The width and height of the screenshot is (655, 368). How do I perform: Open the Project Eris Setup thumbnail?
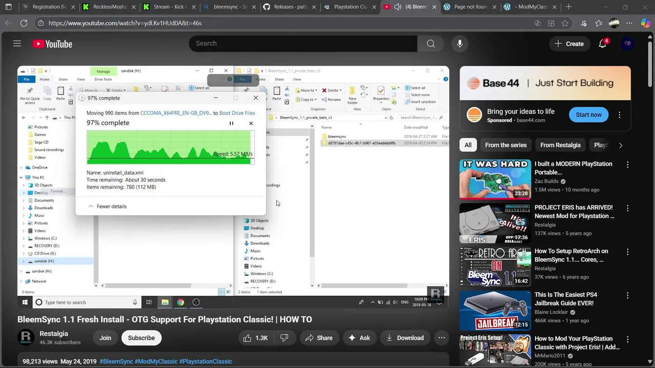[x=495, y=350]
